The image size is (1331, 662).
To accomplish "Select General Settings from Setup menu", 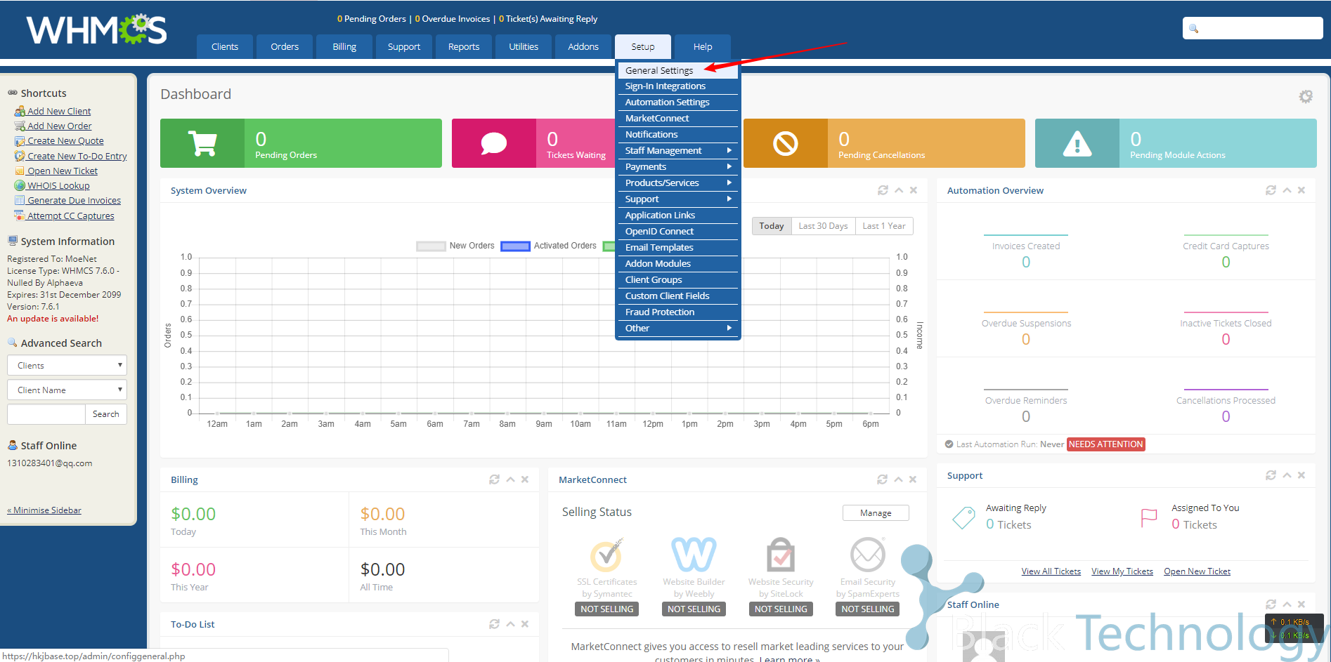I will 659,70.
